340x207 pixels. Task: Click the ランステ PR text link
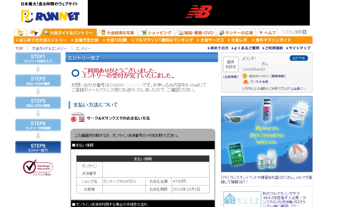coord(267,180)
